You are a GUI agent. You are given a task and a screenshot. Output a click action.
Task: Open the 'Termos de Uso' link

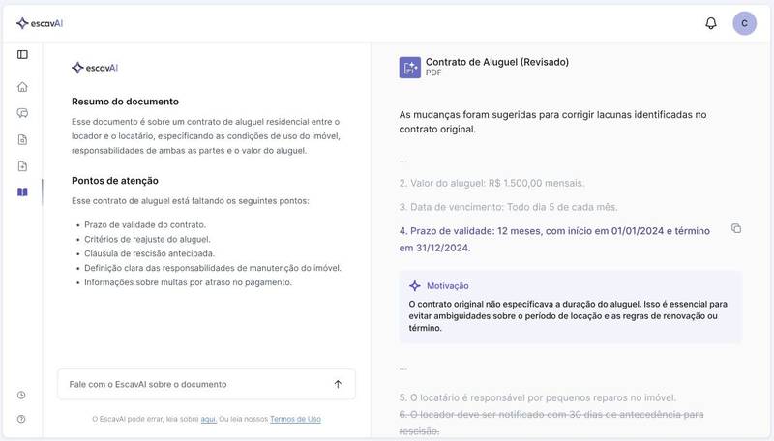[295, 419]
